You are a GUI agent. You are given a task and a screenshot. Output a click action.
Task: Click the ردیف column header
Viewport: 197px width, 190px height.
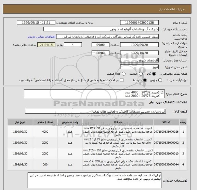(183, 122)
